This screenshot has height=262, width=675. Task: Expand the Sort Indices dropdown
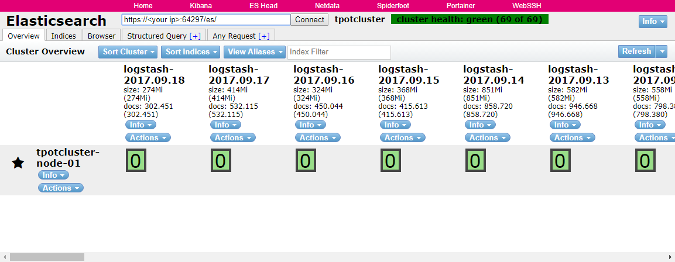point(191,52)
